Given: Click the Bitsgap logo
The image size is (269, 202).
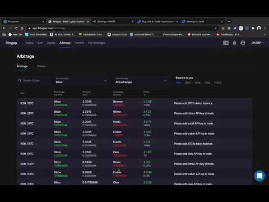Looking at the screenshot, I should (11, 43).
